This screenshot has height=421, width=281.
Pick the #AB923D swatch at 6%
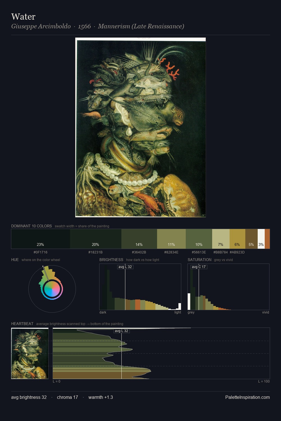tap(237, 239)
